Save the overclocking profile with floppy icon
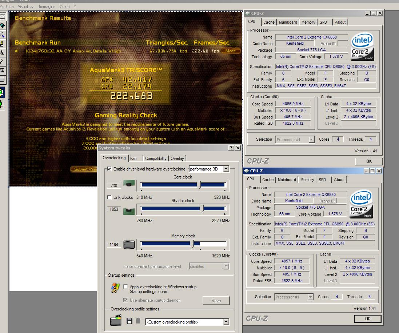 [129, 321]
